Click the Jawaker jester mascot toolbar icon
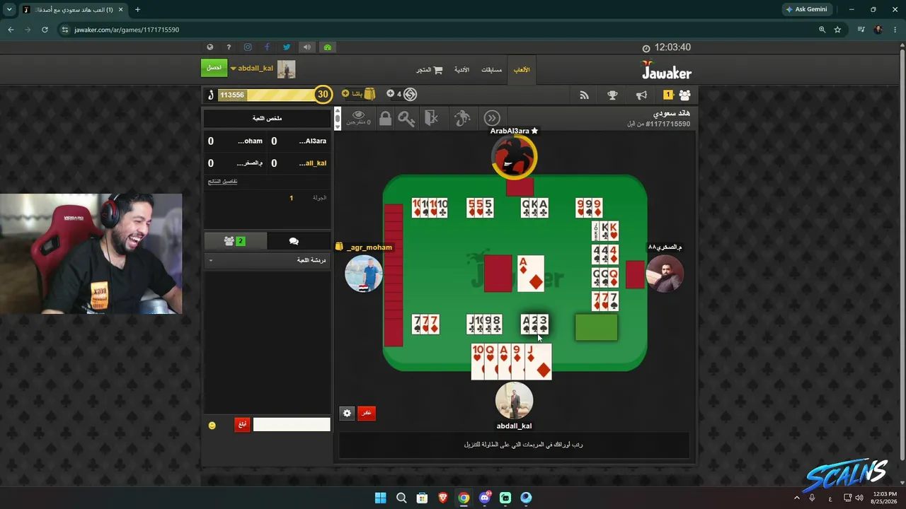The width and height of the screenshot is (906, 509). pyautogui.click(x=462, y=118)
